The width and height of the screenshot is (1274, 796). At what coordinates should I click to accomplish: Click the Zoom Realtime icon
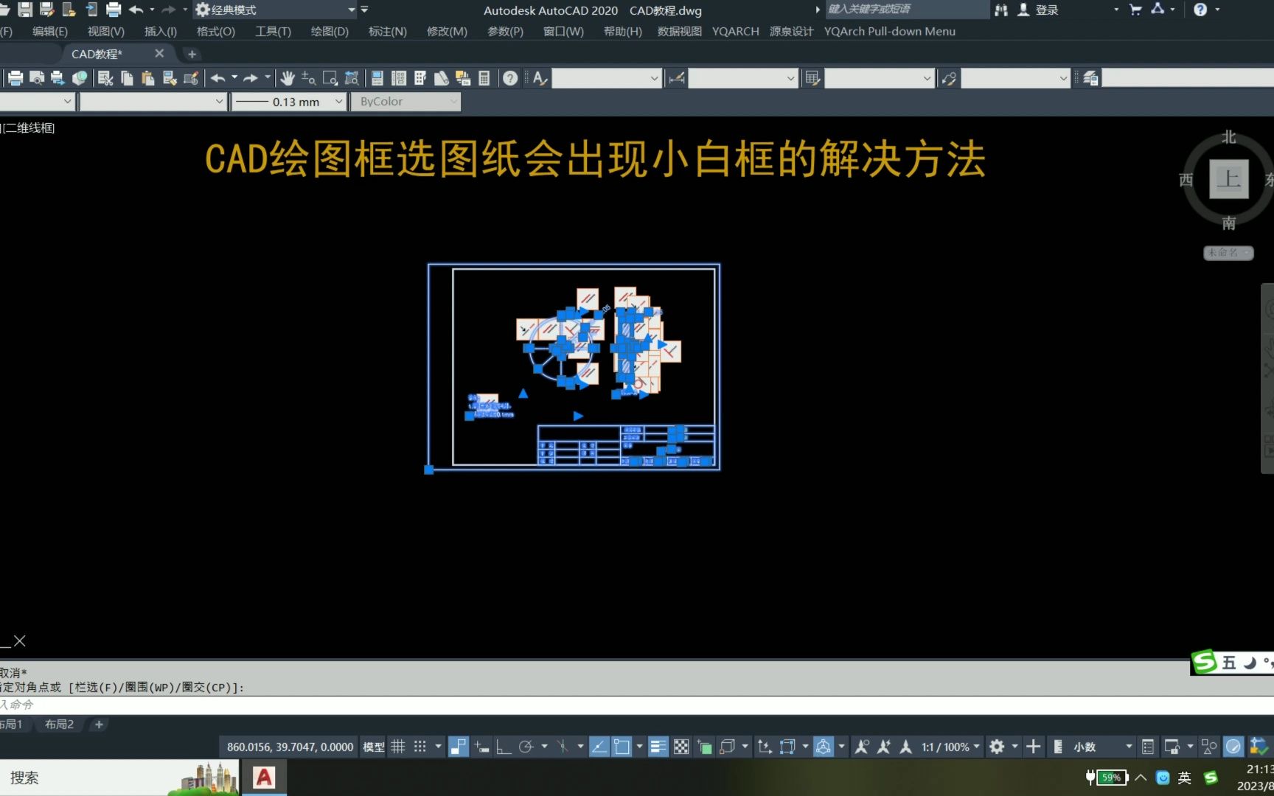308,78
